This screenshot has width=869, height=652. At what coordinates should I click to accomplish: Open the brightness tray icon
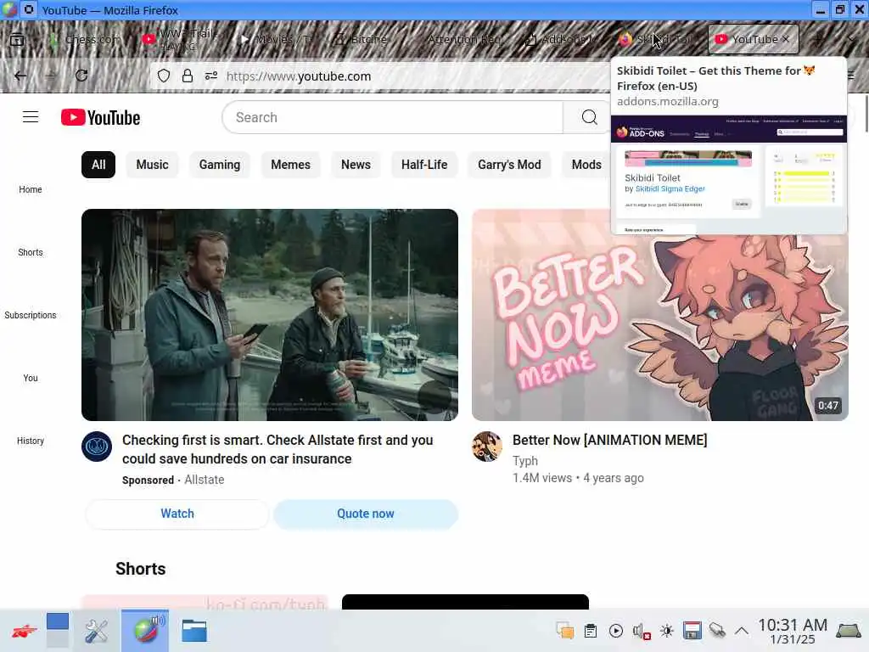[667, 631]
